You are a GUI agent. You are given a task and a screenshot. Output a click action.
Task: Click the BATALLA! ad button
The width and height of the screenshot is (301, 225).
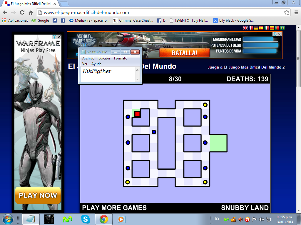184,53
